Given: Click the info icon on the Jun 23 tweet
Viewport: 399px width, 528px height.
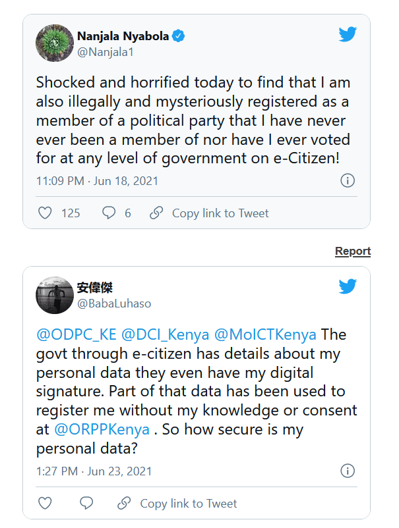Looking at the screenshot, I should [x=348, y=471].
